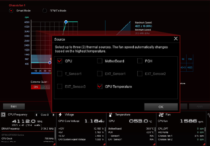This screenshot has width=210, height=146.
Task: Turn Extreme Quiet to OFF
Action: pos(45,87)
